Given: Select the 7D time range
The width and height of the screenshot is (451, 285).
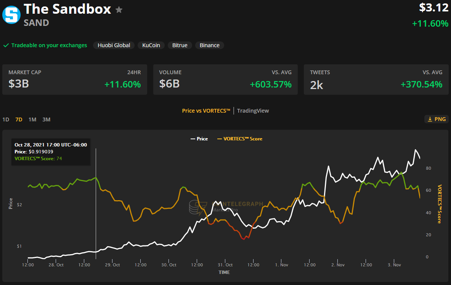Looking at the screenshot, I should coord(19,119).
